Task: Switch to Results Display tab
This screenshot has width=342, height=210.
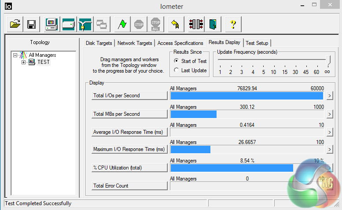Action: pyautogui.click(x=224, y=42)
